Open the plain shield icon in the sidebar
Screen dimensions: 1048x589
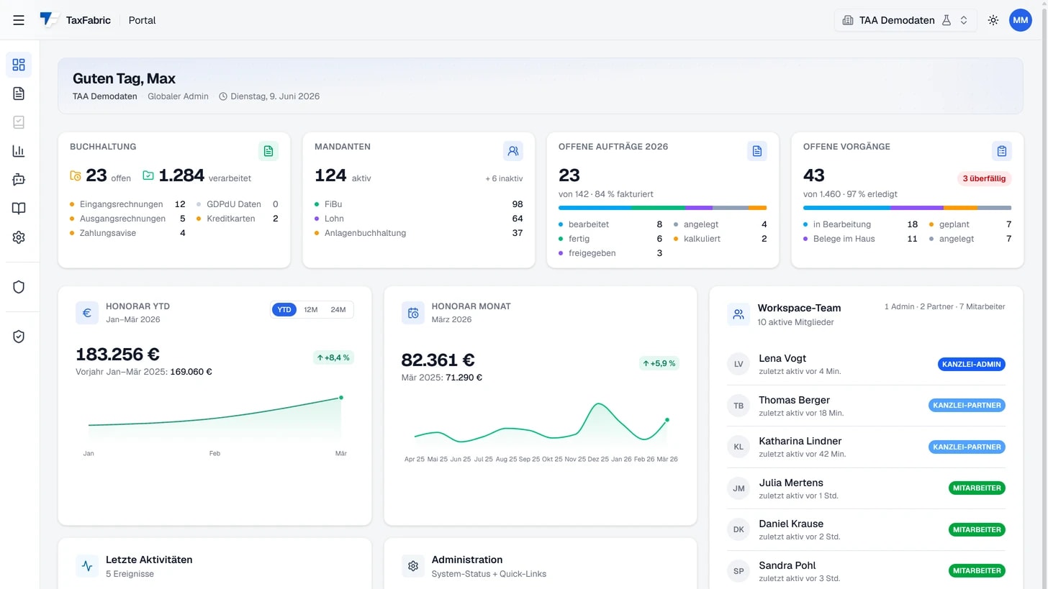point(19,287)
